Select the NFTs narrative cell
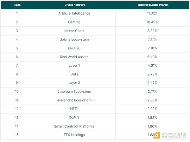The width and height of the screenshot is (190, 142). coord(74,109)
